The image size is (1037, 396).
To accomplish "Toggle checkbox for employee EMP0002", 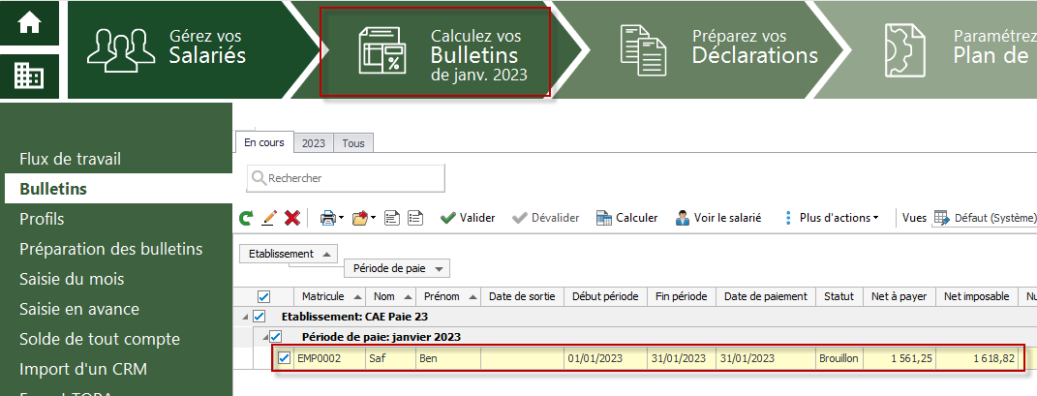I will point(285,358).
